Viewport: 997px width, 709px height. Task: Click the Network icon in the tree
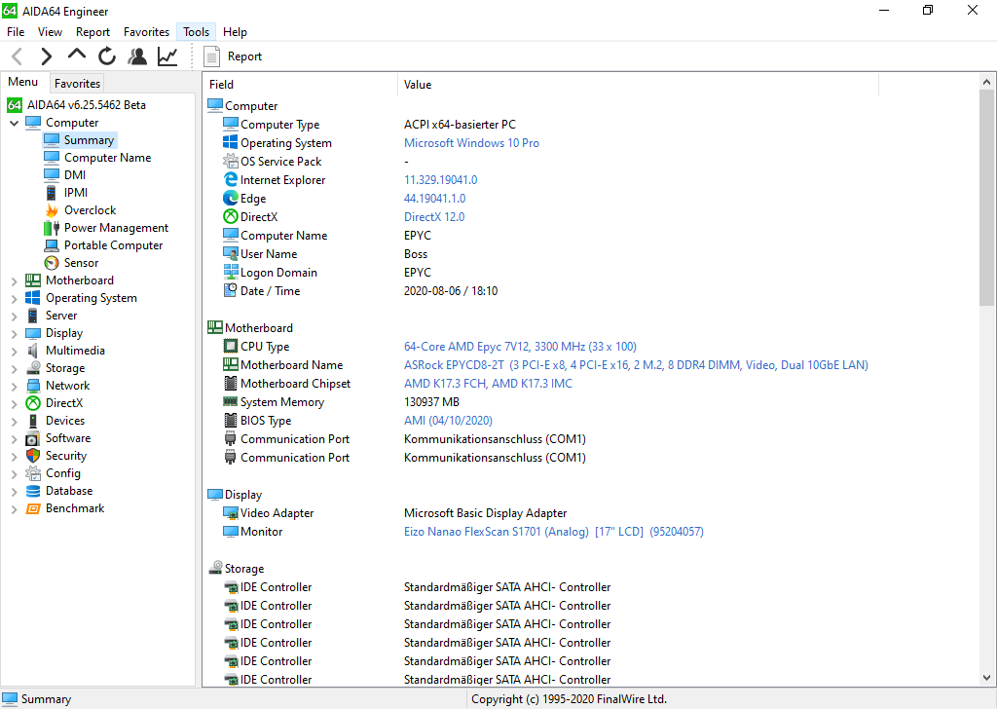click(33, 386)
